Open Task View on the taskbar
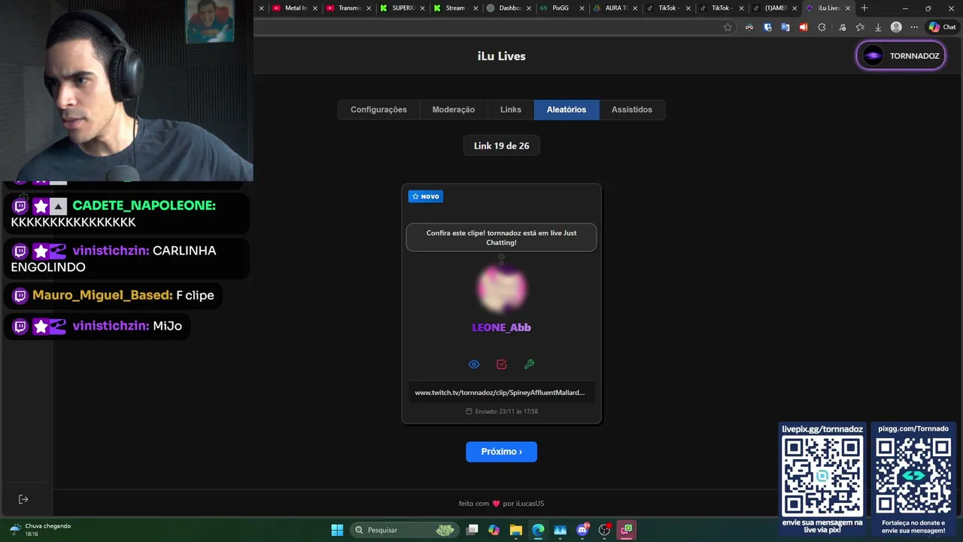Image resolution: width=963 pixels, height=542 pixels. coord(472,530)
